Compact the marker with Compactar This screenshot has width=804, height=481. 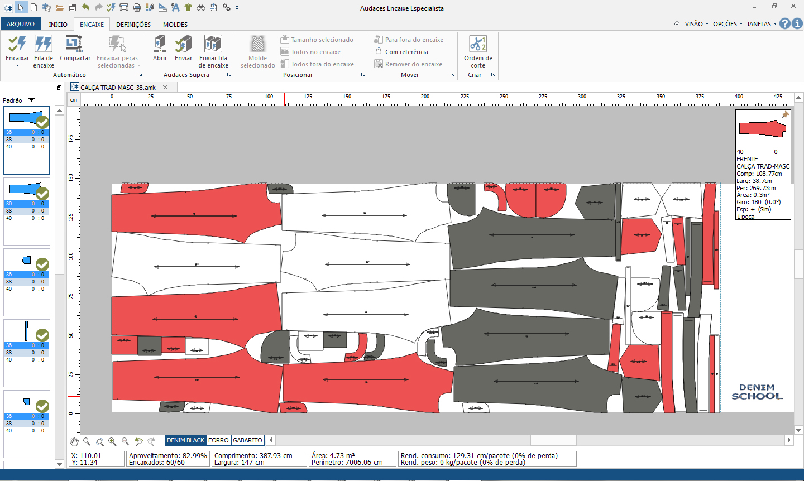[75, 48]
